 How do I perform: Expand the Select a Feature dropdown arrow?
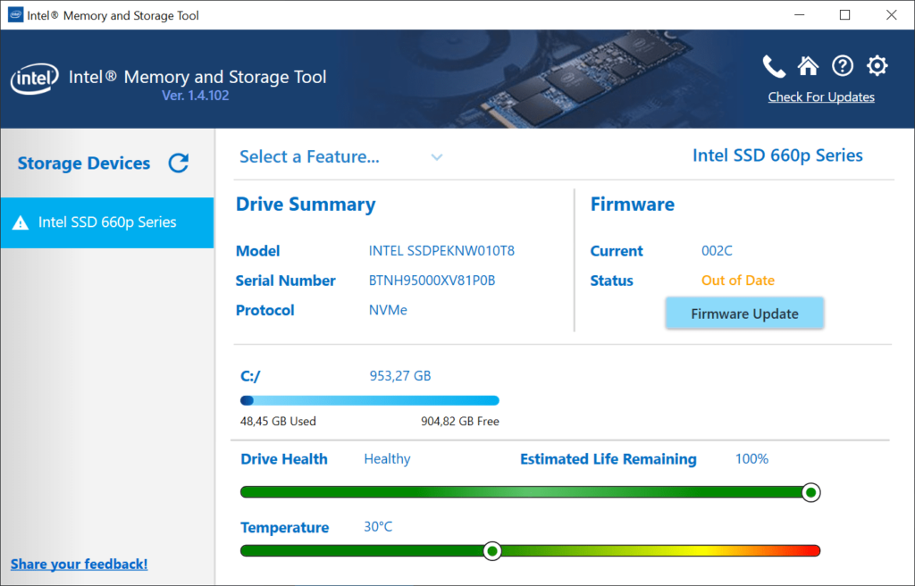coord(436,157)
